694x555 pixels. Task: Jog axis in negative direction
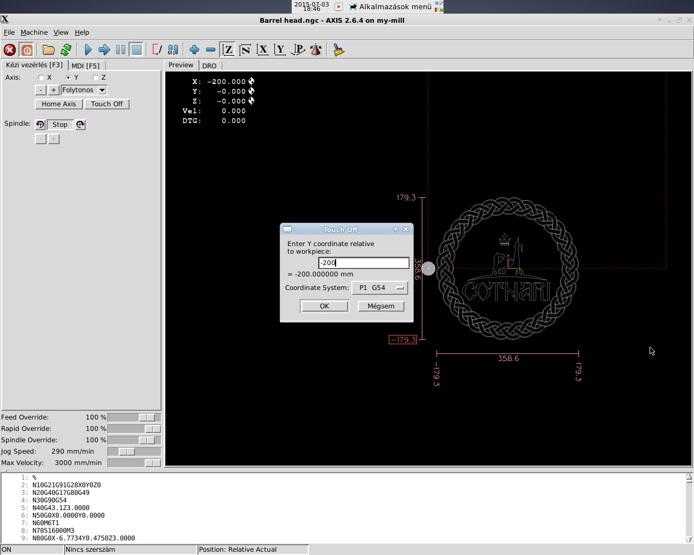click(41, 90)
